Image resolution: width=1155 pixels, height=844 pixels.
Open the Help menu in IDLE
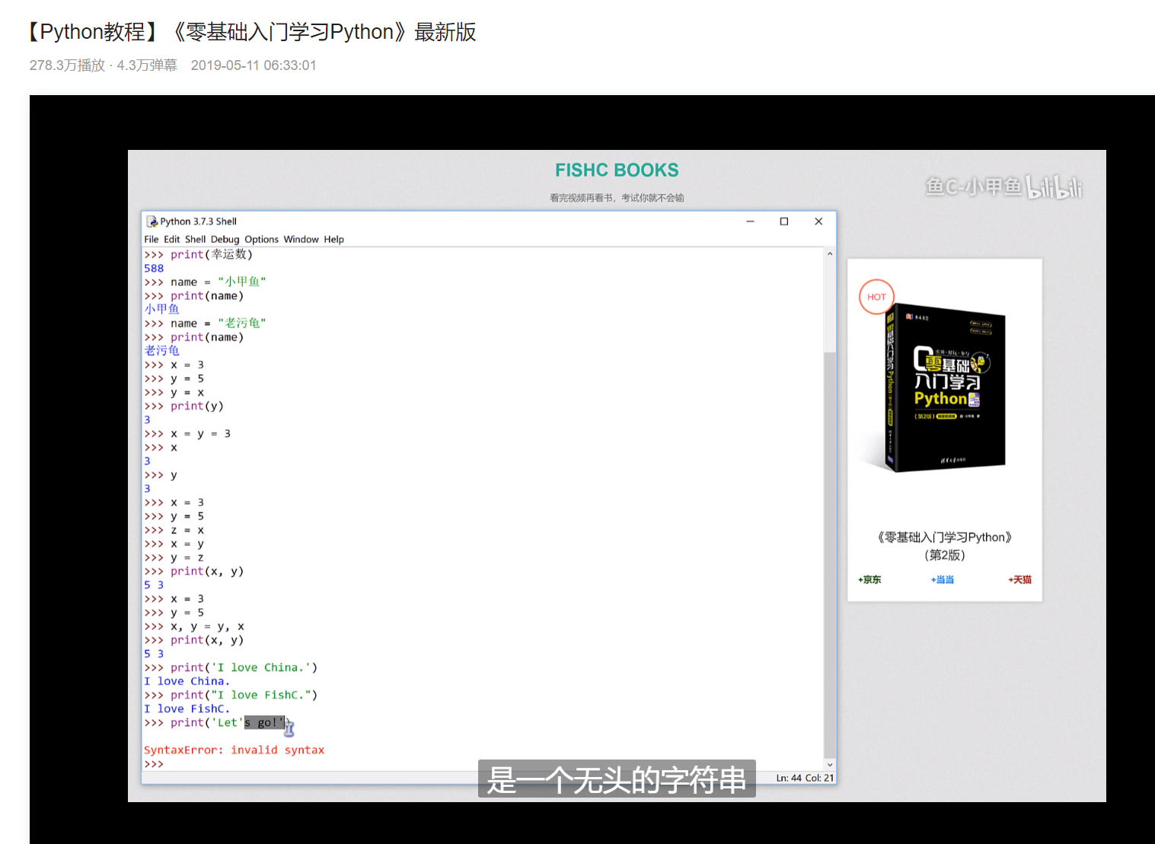click(334, 239)
